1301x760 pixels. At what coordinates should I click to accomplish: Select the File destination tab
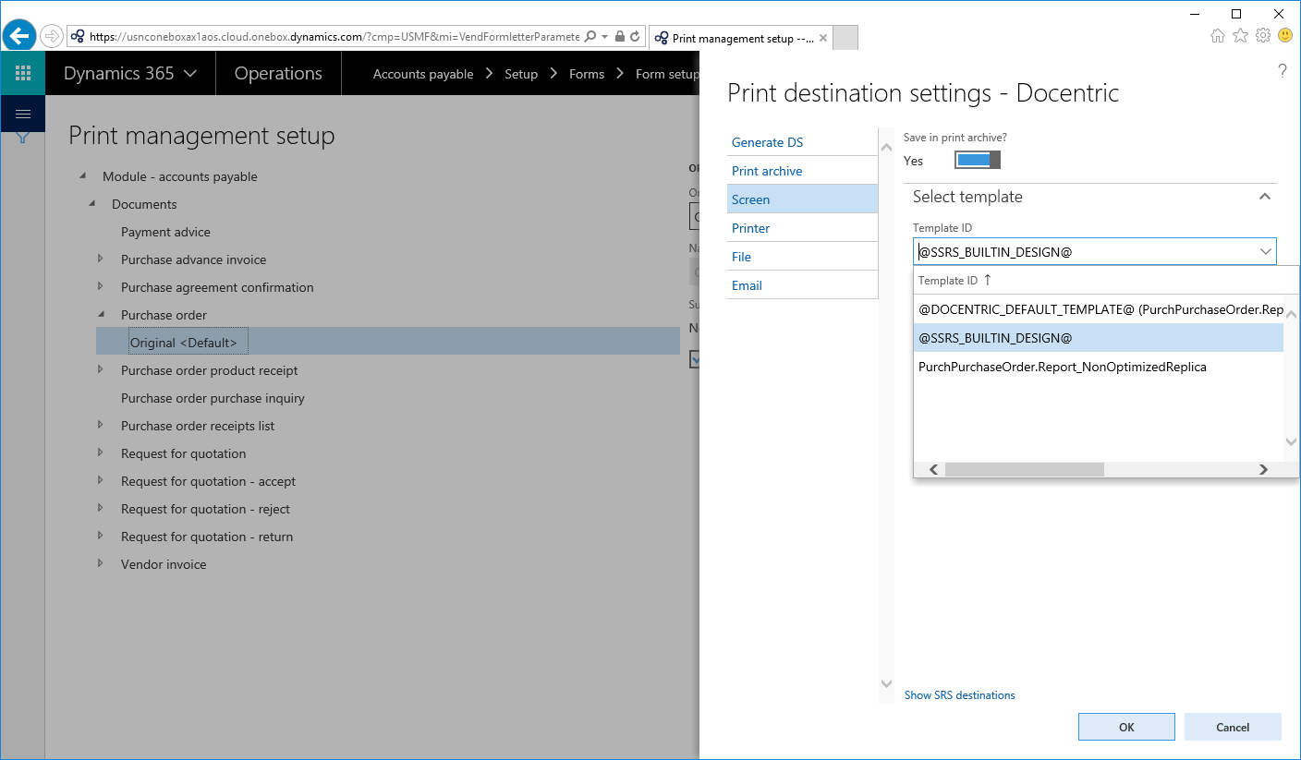coord(802,257)
